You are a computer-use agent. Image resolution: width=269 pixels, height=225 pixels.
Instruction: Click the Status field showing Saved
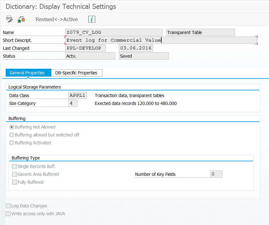coord(143,56)
